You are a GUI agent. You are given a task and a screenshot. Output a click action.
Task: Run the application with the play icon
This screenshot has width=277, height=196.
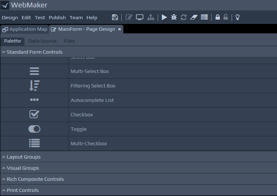pyautogui.click(x=164, y=17)
